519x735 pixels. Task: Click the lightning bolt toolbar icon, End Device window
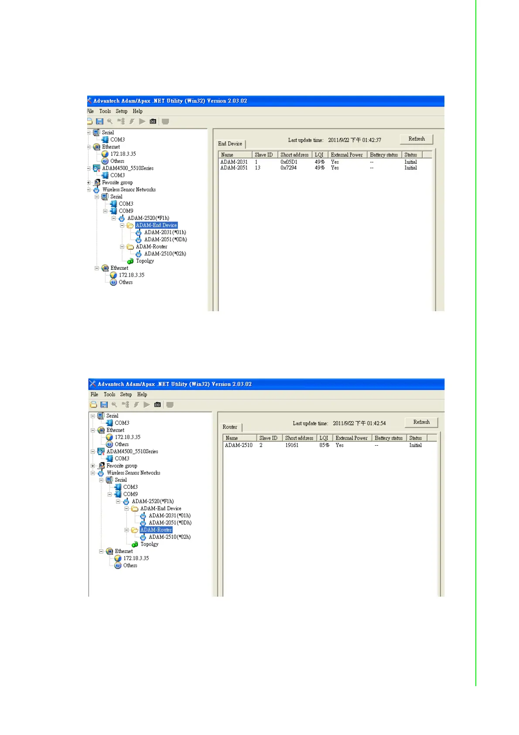coord(132,121)
